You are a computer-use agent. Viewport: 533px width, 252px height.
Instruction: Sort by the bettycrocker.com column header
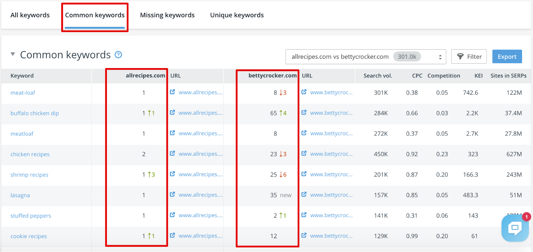[272, 76]
